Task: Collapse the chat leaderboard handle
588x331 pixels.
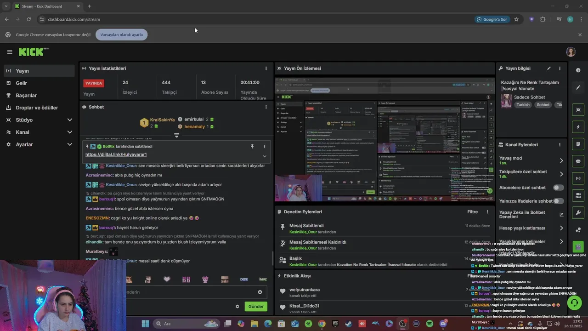Action: tap(176, 135)
